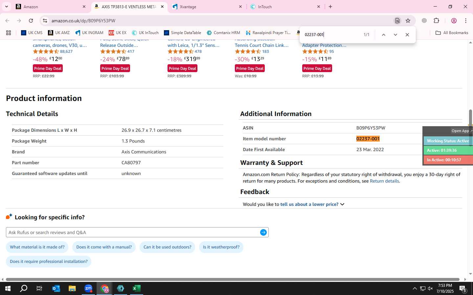This screenshot has width=473, height=295.
Task: Open the Chrome profile avatar
Action: coord(454,21)
